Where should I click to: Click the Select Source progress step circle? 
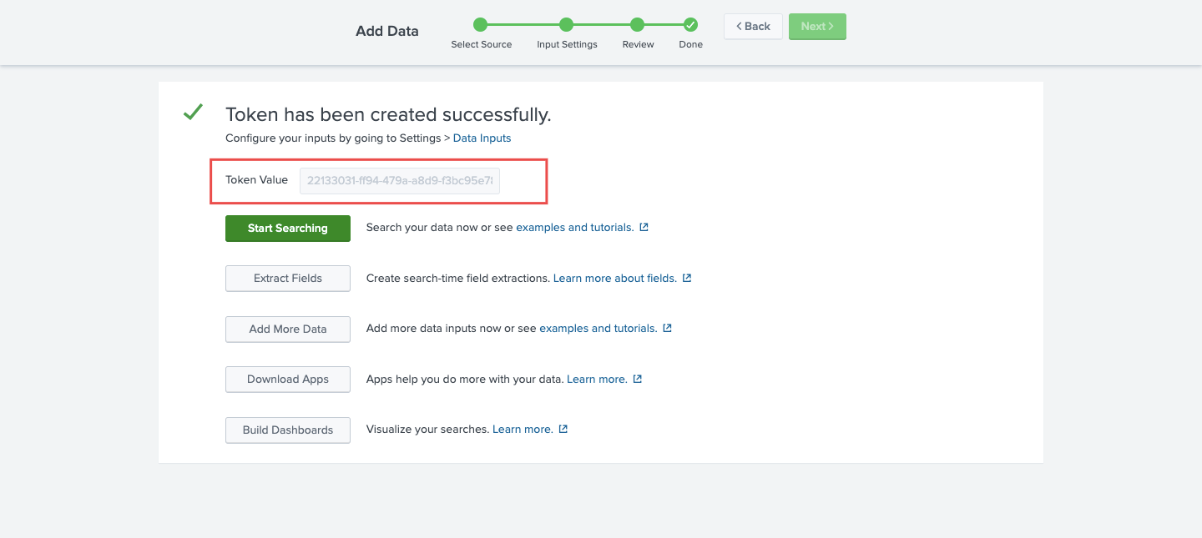point(480,25)
